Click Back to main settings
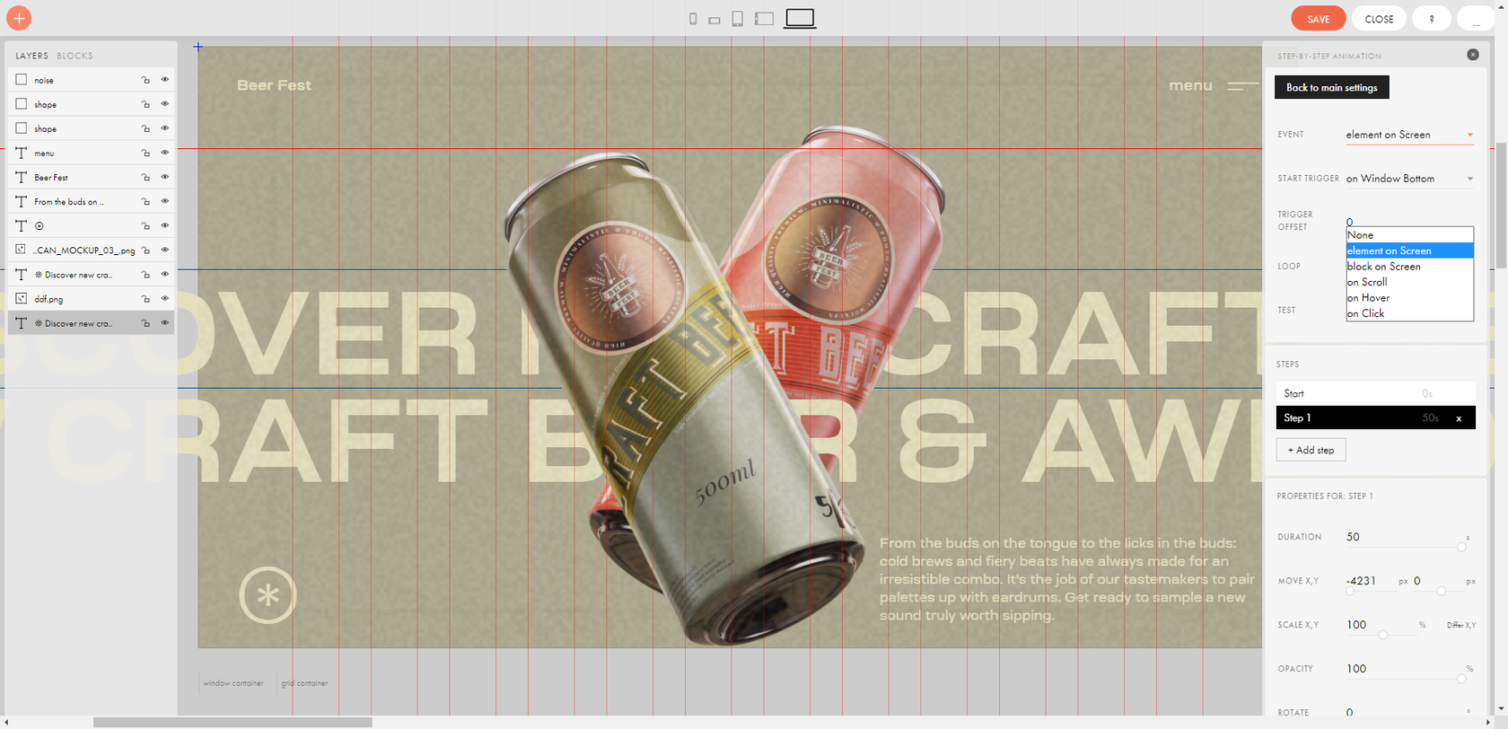The image size is (1508, 729). point(1332,87)
